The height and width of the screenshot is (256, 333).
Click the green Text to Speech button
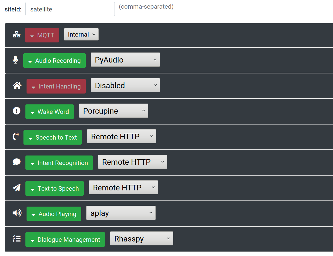pos(54,188)
